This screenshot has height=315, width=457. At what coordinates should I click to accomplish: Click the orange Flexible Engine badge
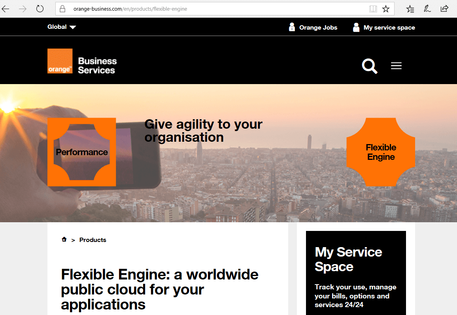point(381,152)
